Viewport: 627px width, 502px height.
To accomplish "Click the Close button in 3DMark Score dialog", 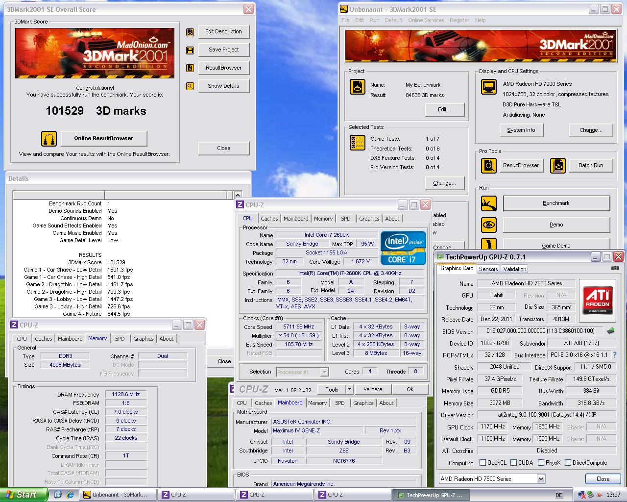I will pos(224,149).
